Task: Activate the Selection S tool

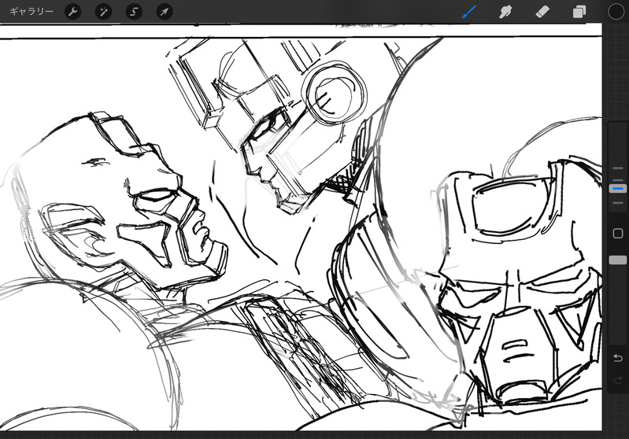Action: (134, 12)
